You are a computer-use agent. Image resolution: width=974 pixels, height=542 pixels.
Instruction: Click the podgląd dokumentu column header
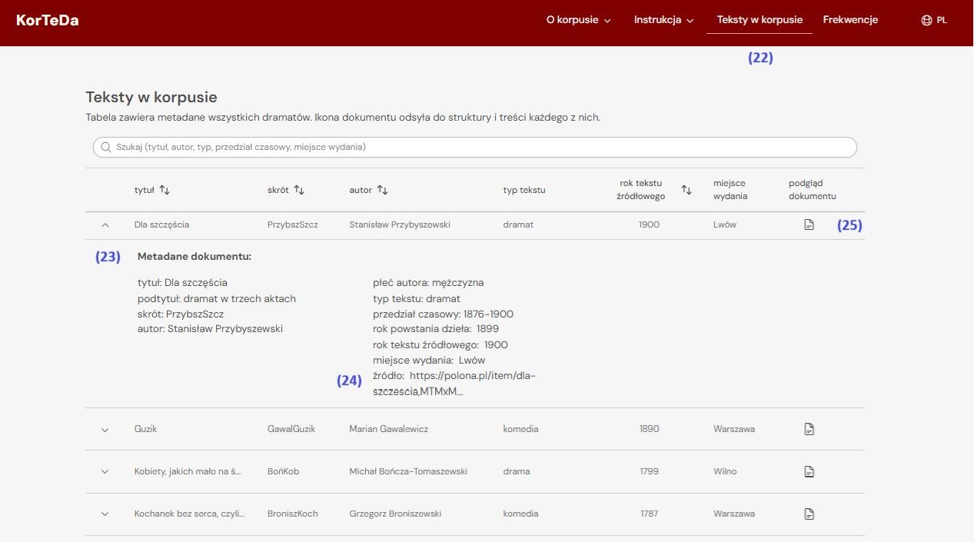[x=812, y=189]
